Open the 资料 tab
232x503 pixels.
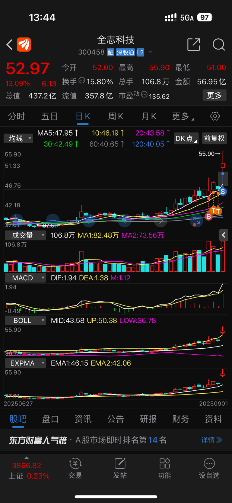pos(213,419)
